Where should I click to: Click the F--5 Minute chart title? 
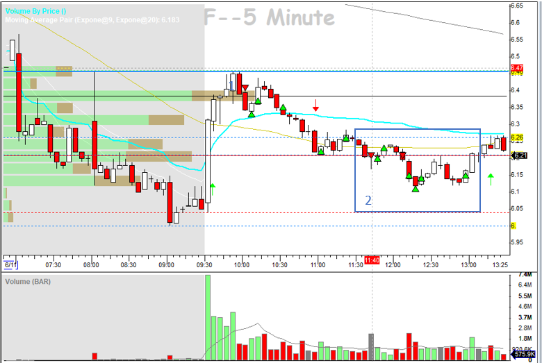pyautogui.click(x=265, y=17)
